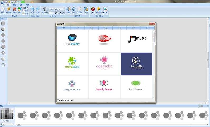Click the Add Text 'T' tool icon
The width and height of the screenshot is (210, 127).
pyautogui.click(x=45, y=9)
